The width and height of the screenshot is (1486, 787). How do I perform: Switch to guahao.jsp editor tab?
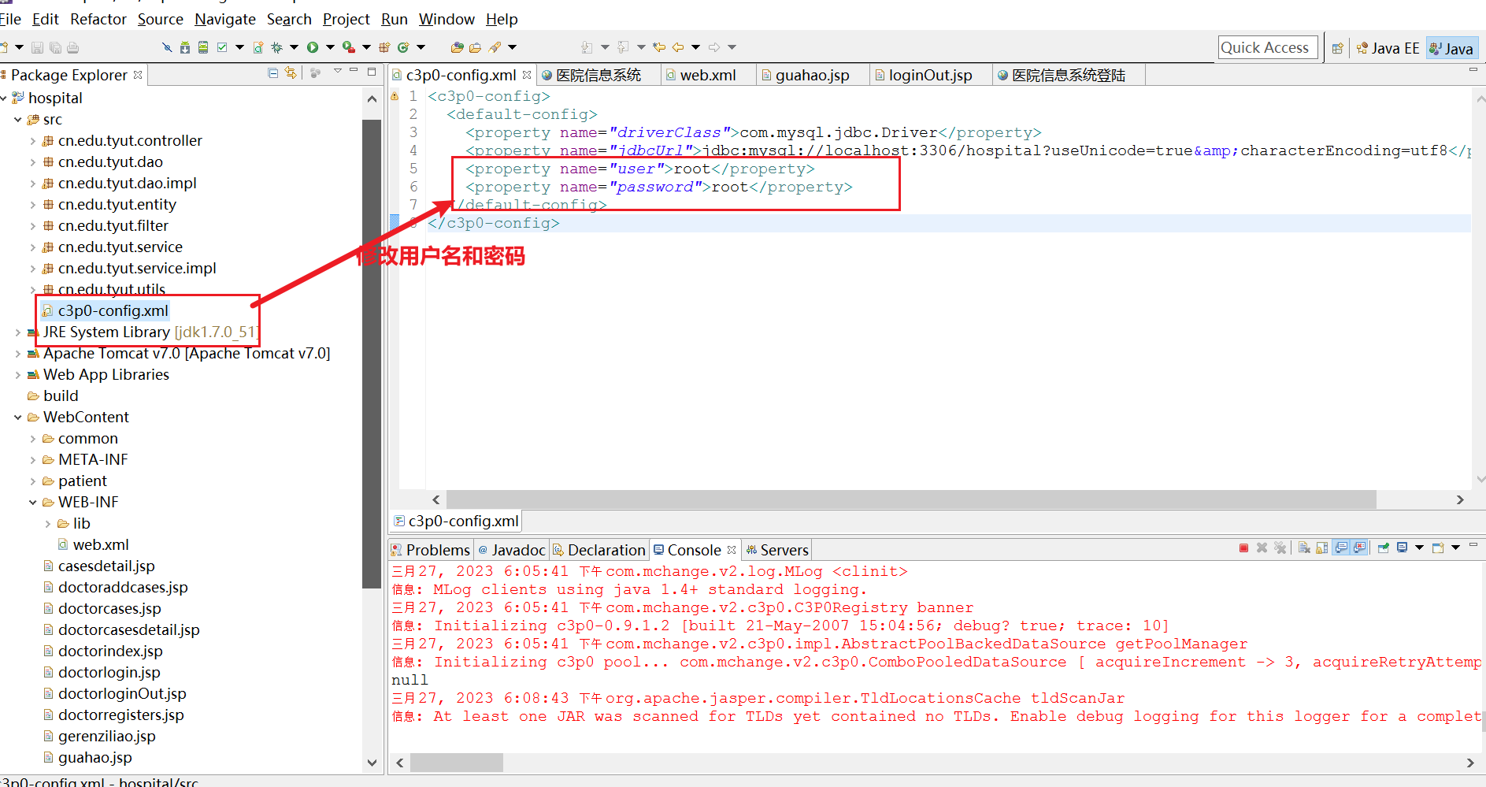(x=812, y=76)
